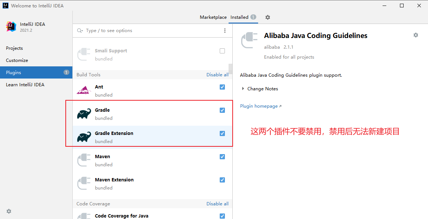Open gear menu for Alibaba Java Coding Guidelines
428x219 pixels.
pyautogui.click(x=416, y=35)
